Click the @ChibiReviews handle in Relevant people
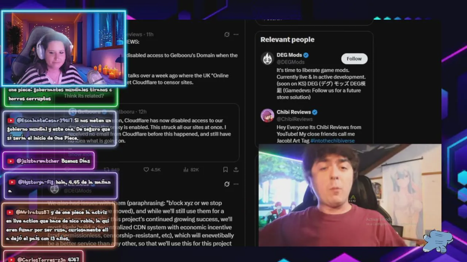 click(x=294, y=119)
